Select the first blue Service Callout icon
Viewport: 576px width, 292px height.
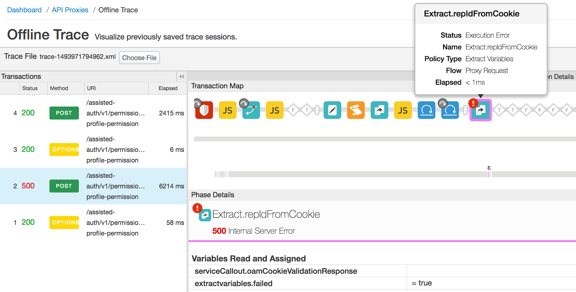point(426,110)
